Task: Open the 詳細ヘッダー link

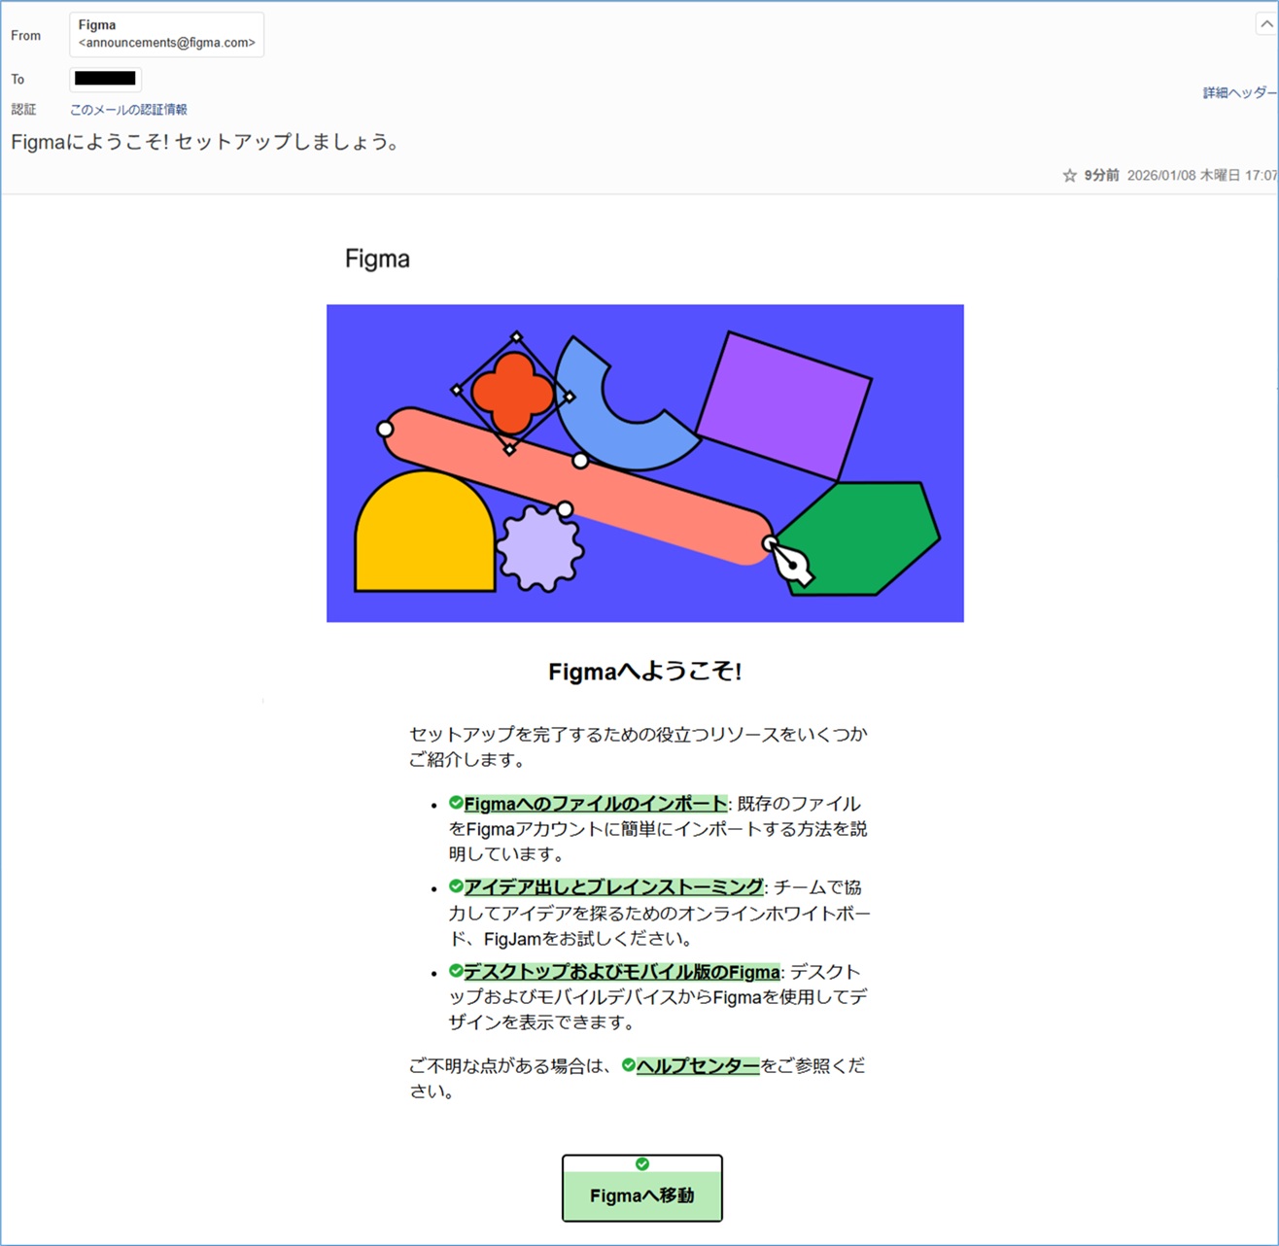Action: (1240, 93)
